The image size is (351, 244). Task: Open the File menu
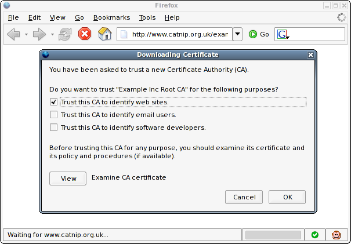(x=13, y=17)
